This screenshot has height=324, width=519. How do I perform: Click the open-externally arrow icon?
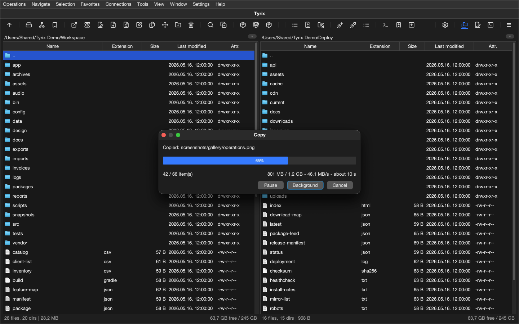click(74, 25)
